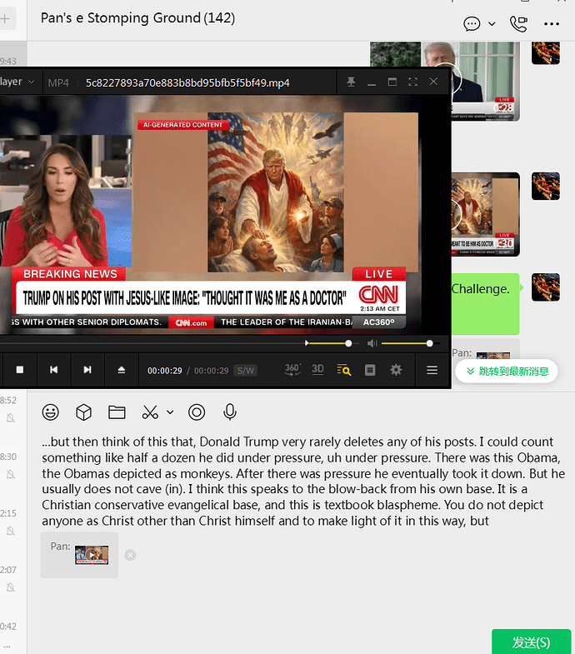Toggle 360 degree video mode
This screenshot has height=654, width=575.
tap(292, 370)
